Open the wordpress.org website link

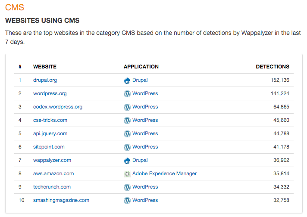point(50,93)
